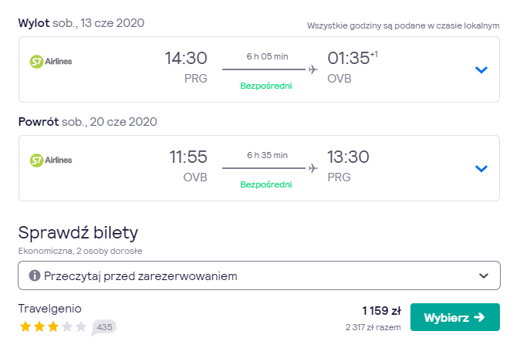
Task: Click the Bezpośredni label on outbound flight
Action: (x=266, y=86)
